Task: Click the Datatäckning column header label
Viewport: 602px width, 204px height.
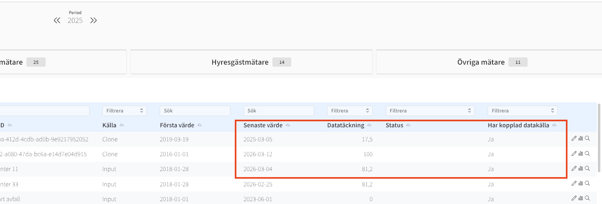Action: pyautogui.click(x=346, y=125)
